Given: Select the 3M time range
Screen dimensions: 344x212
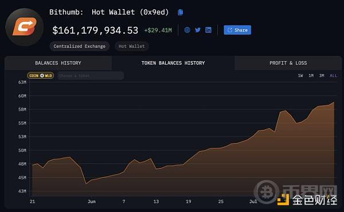Looking at the screenshot, I should tap(322, 75).
